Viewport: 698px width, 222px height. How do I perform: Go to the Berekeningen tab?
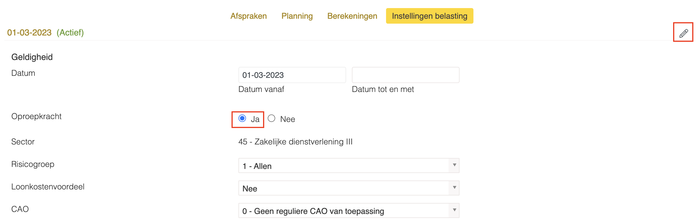click(x=352, y=16)
